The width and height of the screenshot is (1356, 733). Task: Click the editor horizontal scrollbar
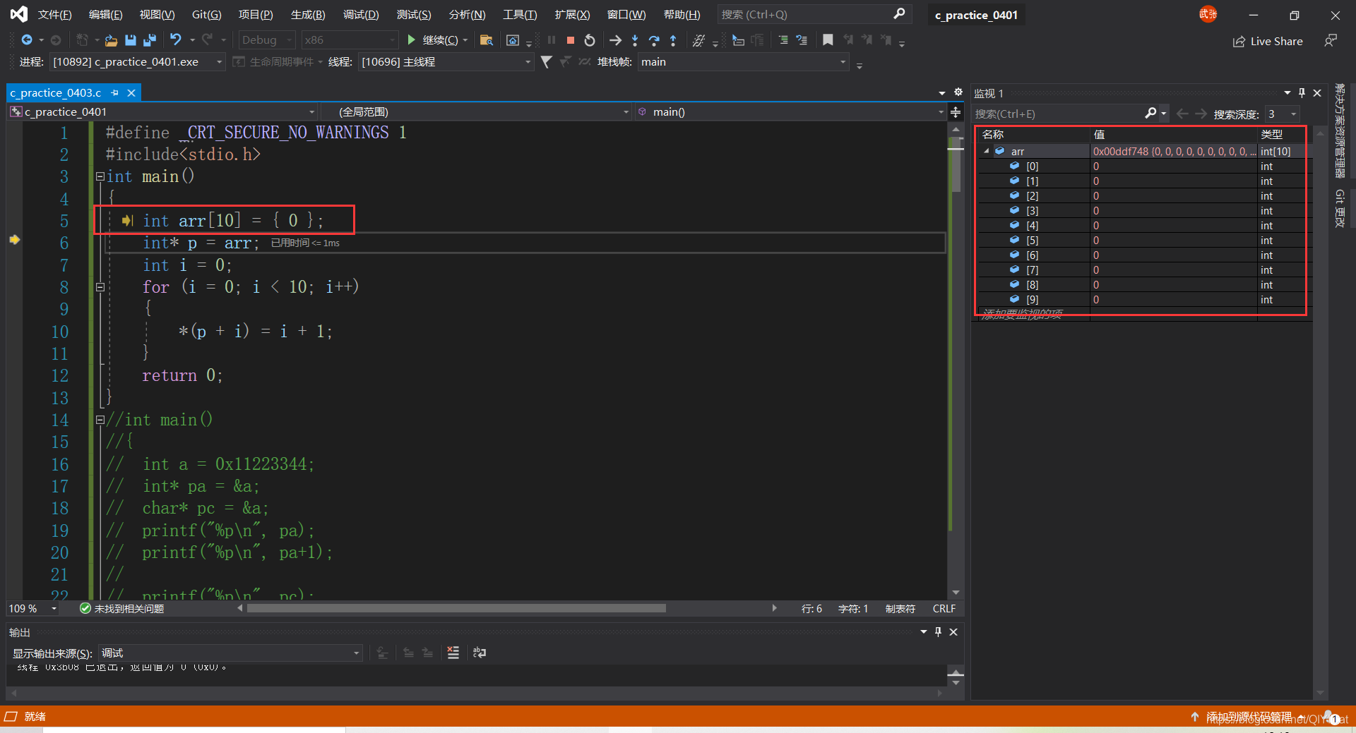pyautogui.click(x=456, y=608)
